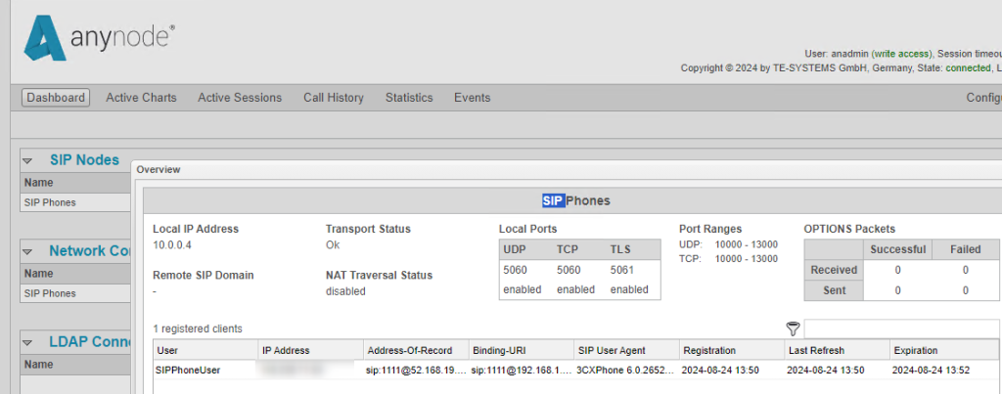The width and height of the screenshot is (1002, 394).
Task: Click the SIP User Agent column header
Action: [612, 350]
